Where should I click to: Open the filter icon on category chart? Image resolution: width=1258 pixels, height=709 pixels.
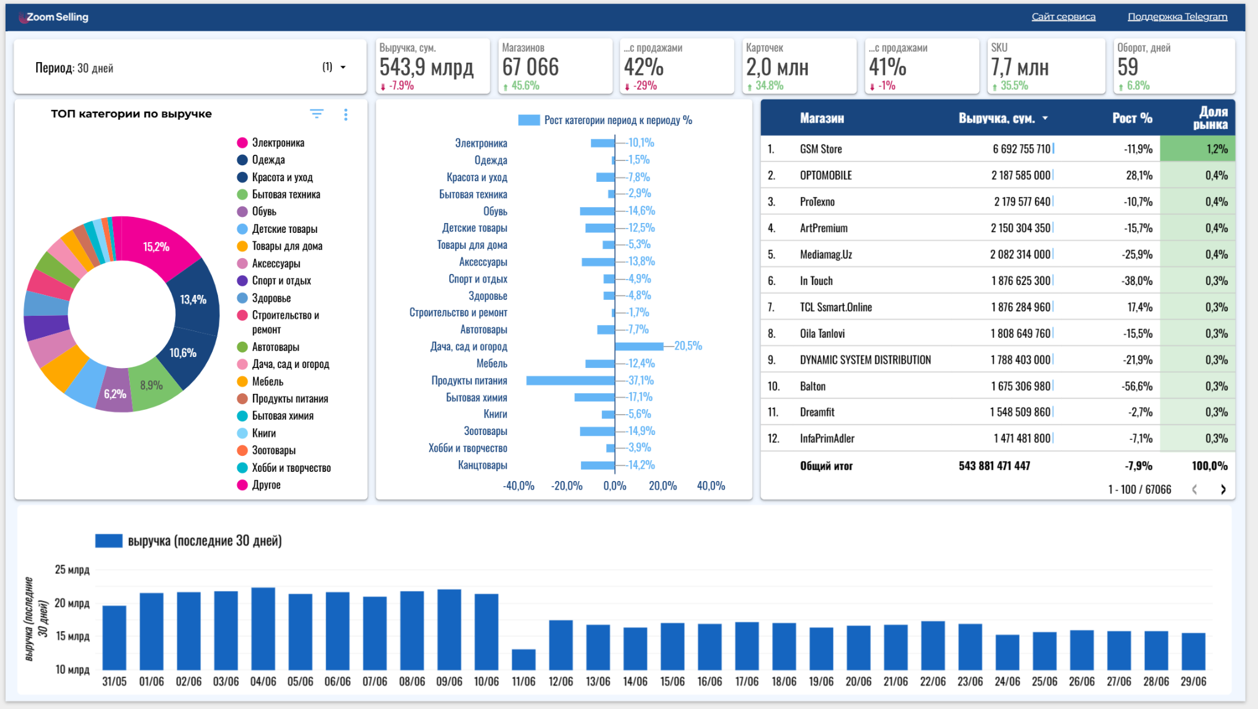tap(316, 114)
